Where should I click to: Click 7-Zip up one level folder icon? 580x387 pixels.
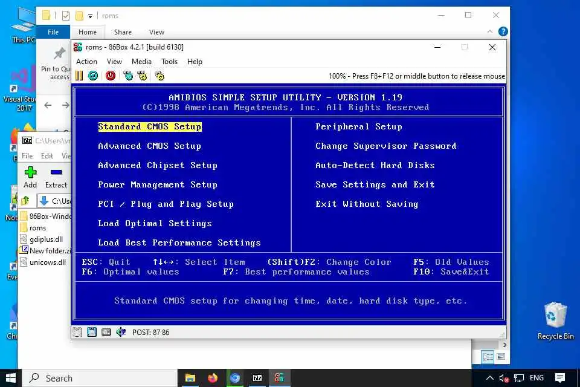click(25, 201)
